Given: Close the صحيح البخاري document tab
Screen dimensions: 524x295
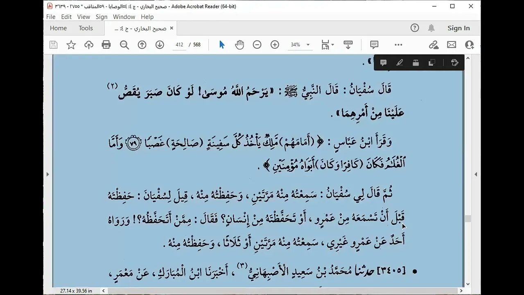Looking at the screenshot, I should [172, 28].
